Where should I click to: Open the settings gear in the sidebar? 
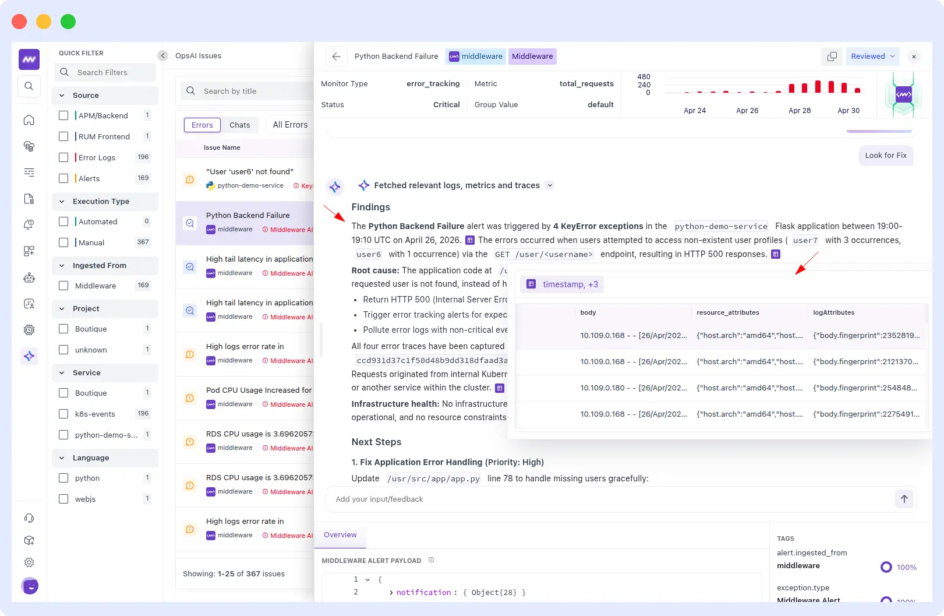(29, 562)
